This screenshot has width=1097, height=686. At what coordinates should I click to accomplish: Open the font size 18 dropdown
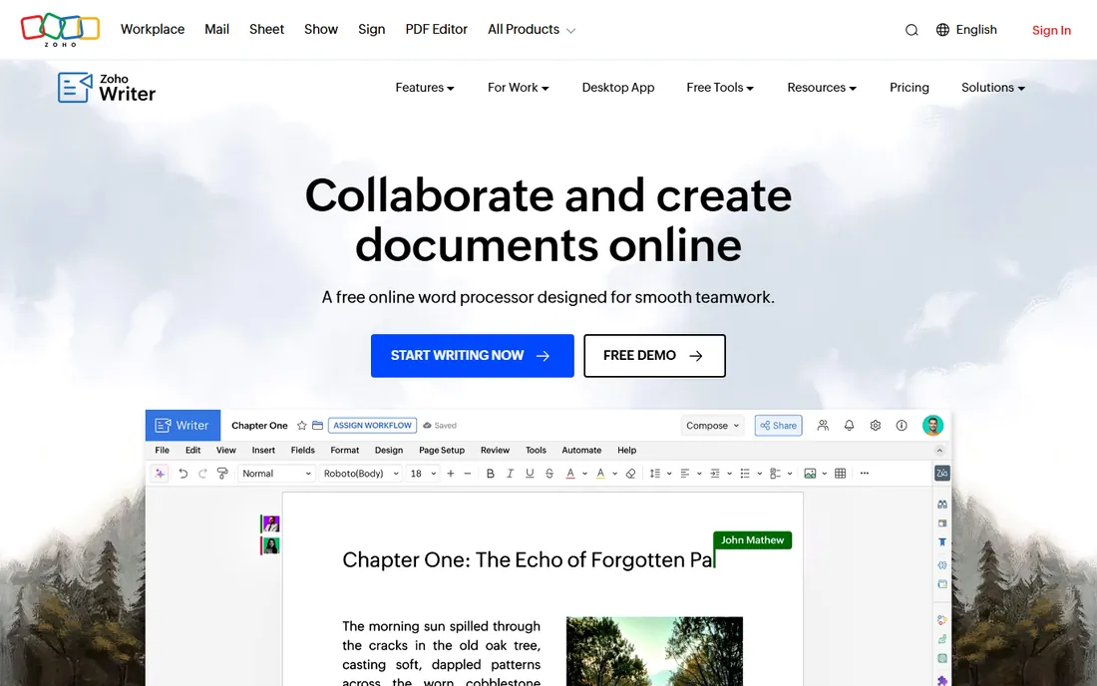tap(423, 474)
